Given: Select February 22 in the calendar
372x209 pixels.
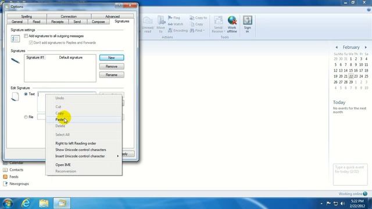Looking at the screenshot, I should tap(351, 76).
